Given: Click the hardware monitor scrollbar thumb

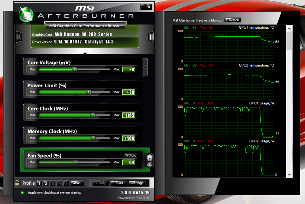Looking at the screenshot, I should (289, 41).
